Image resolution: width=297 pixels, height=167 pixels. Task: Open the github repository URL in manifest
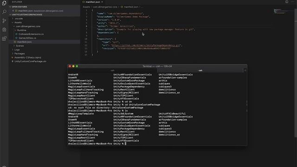145,45
